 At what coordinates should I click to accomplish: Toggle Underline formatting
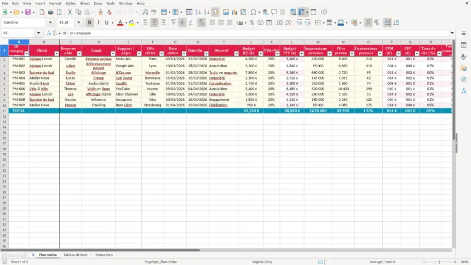[107, 23]
